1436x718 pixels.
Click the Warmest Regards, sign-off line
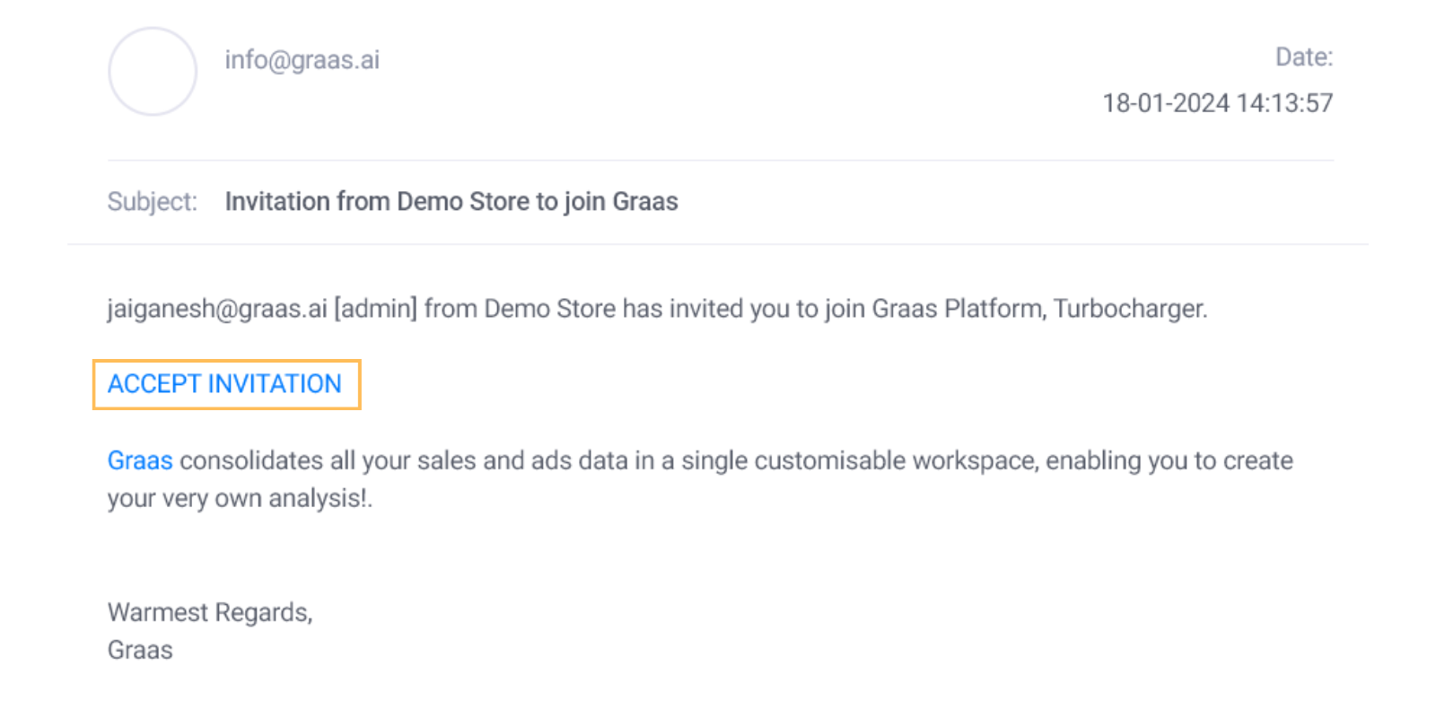pos(210,613)
